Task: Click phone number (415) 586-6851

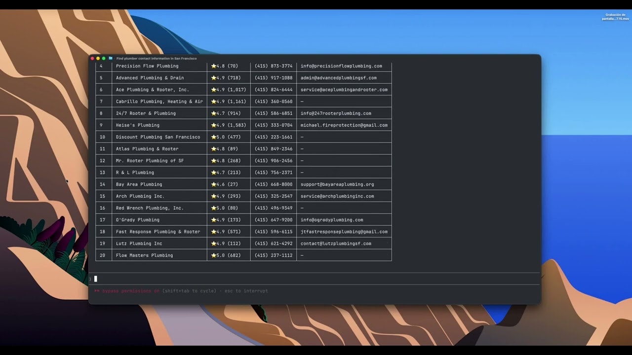Action: click(x=274, y=113)
